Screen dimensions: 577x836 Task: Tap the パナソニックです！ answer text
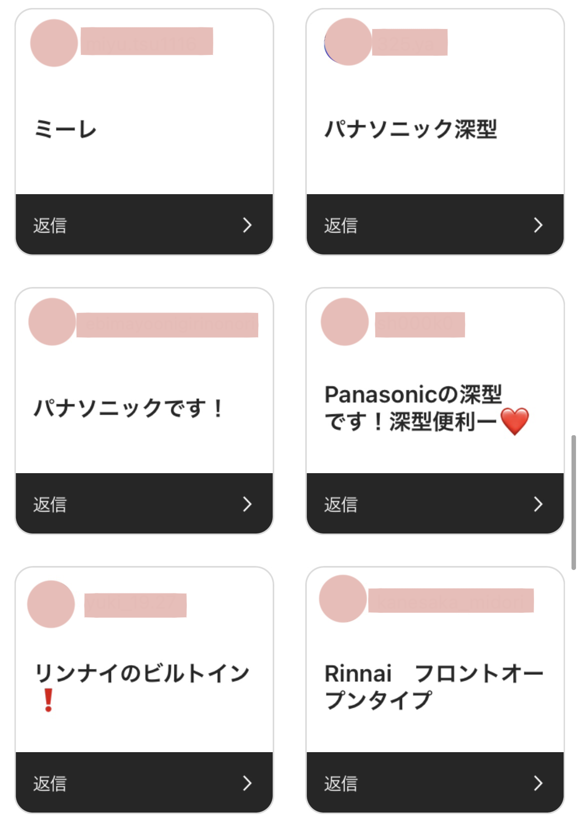(128, 408)
